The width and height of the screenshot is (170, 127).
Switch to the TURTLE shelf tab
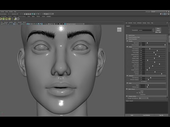[38, 17]
